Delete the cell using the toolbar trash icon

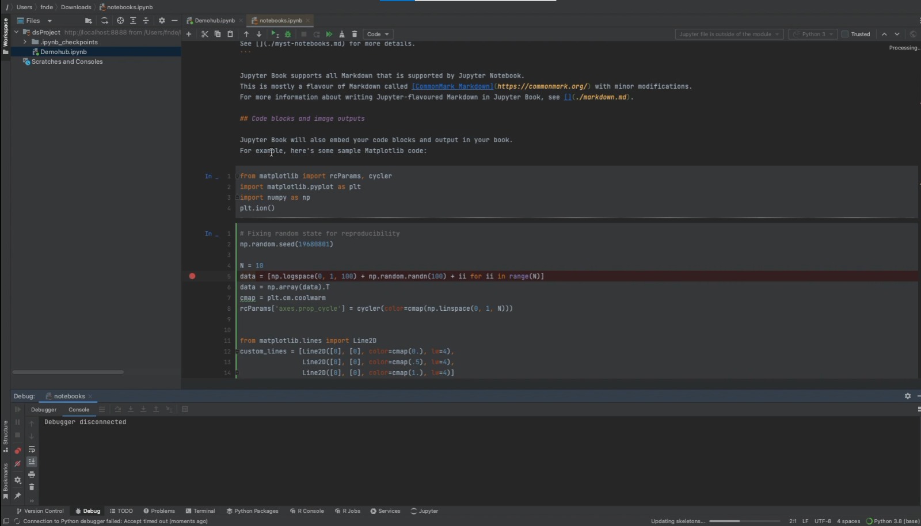click(x=355, y=35)
